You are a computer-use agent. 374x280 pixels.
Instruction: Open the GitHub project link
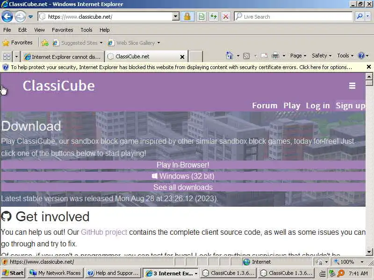[104, 232]
